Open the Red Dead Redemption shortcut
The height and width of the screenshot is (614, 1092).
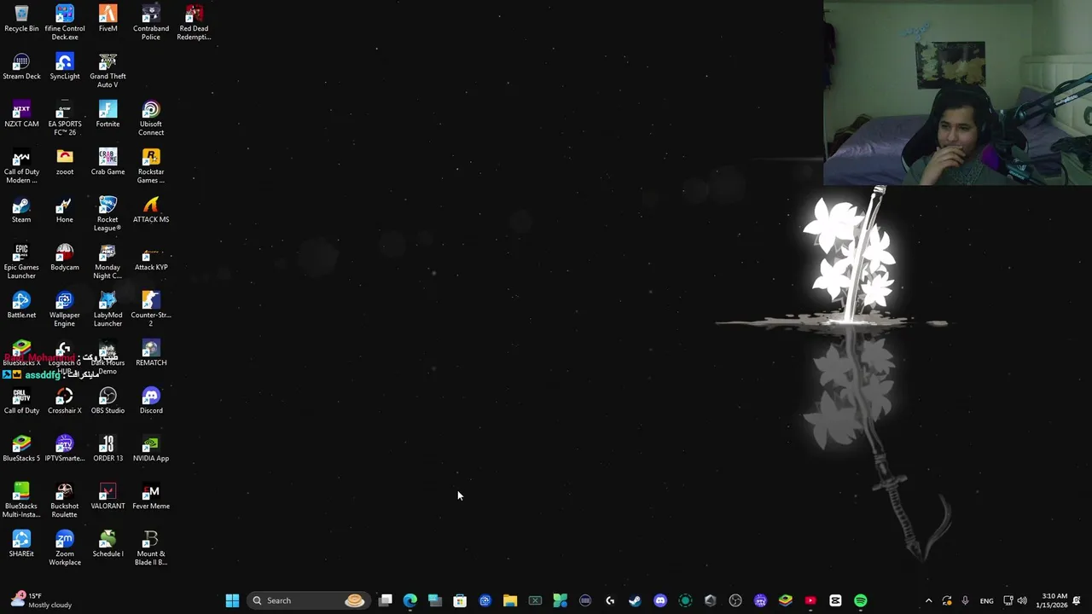(x=194, y=23)
